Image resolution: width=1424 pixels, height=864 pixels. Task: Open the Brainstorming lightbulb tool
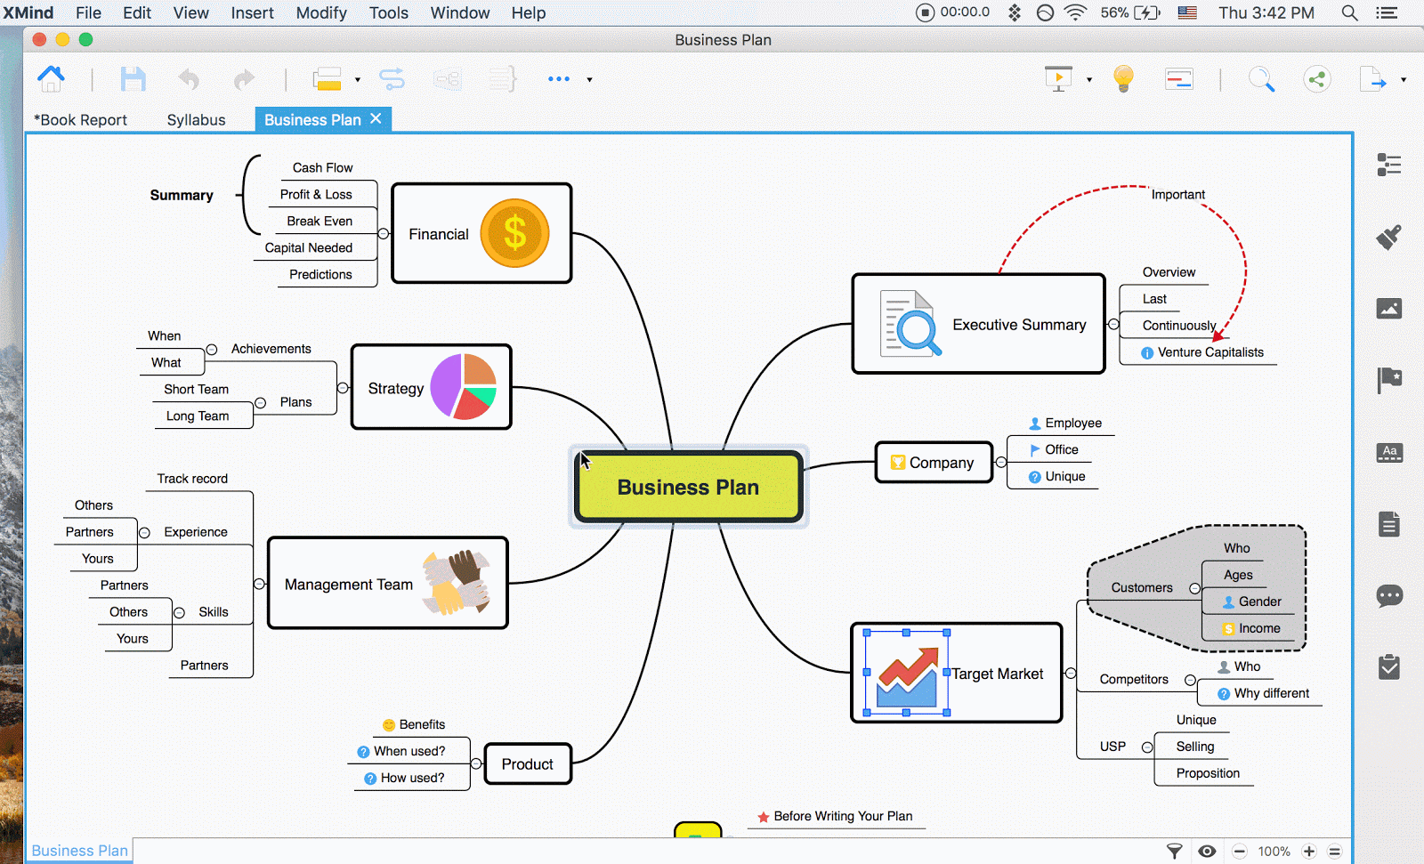click(1123, 78)
